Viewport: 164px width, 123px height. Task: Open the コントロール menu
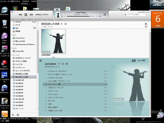(40, 20)
